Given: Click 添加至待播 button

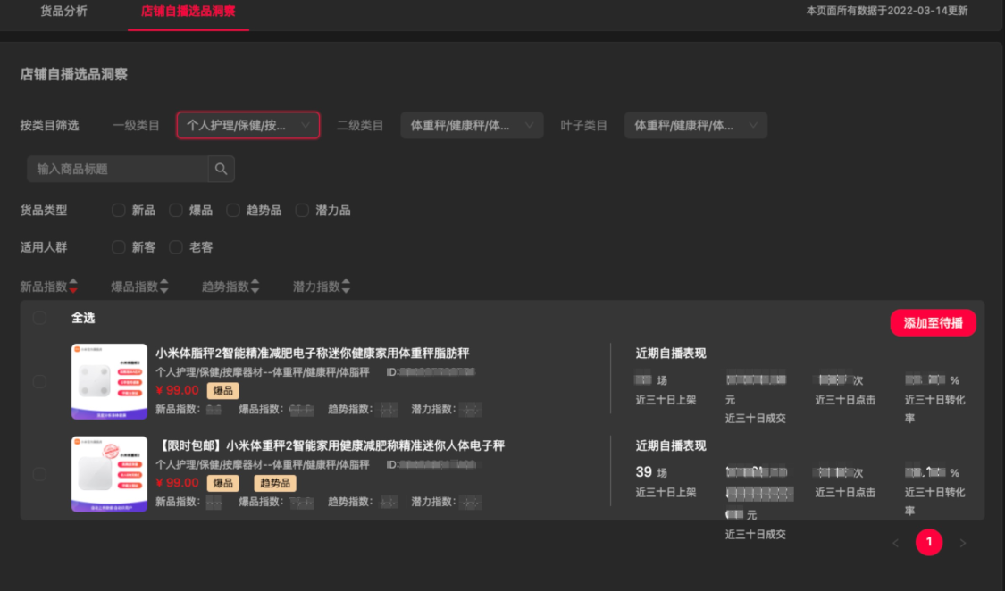Looking at the screenshot, I should pos(934,323).
